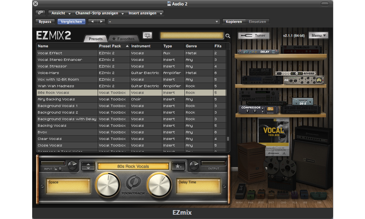The width and height of the screenshot is (365, 219).
Task: Select the Wah Wah Madness preset
Action: click(131, 86)
